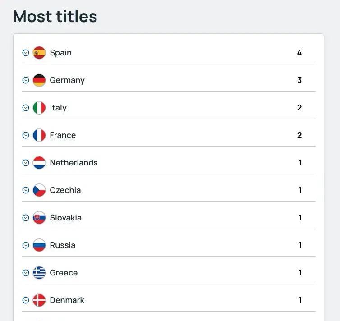Expand the Italy row chevron
The image size is (340, 321).
click(26, 108)
